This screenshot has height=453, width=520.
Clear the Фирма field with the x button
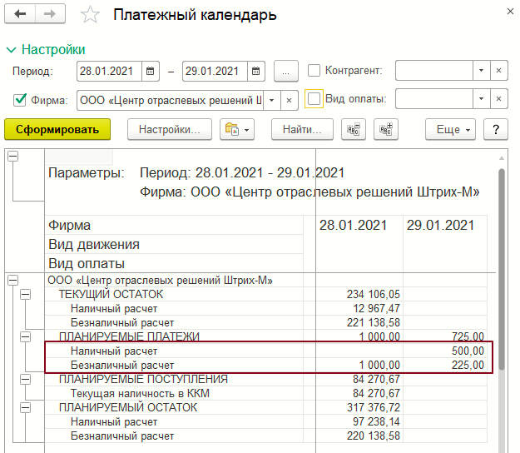pos(289,100)
